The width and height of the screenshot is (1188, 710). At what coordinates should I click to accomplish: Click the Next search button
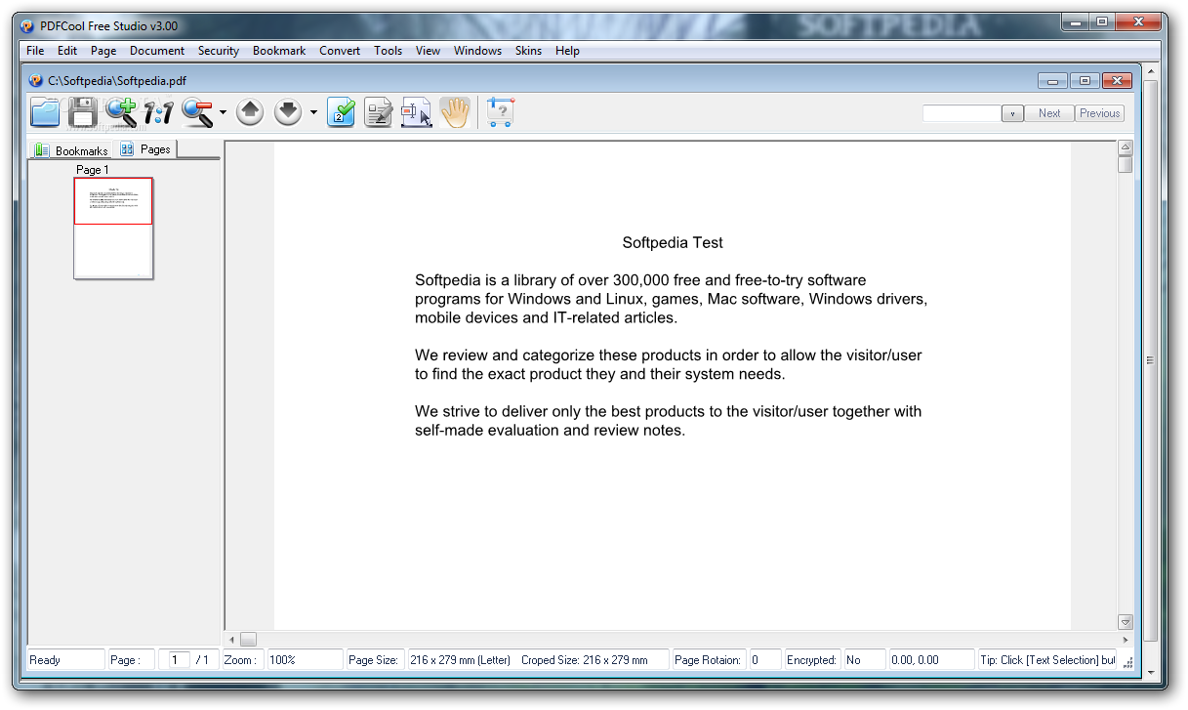pyautogui.click(x=1049, y=113)
